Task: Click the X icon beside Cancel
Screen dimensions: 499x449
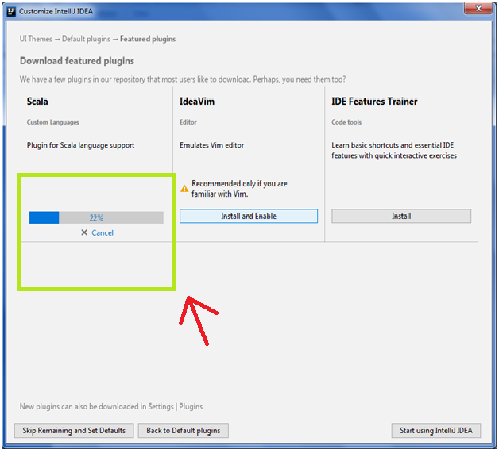Action: pyautogui.click(x=84, y=232)
